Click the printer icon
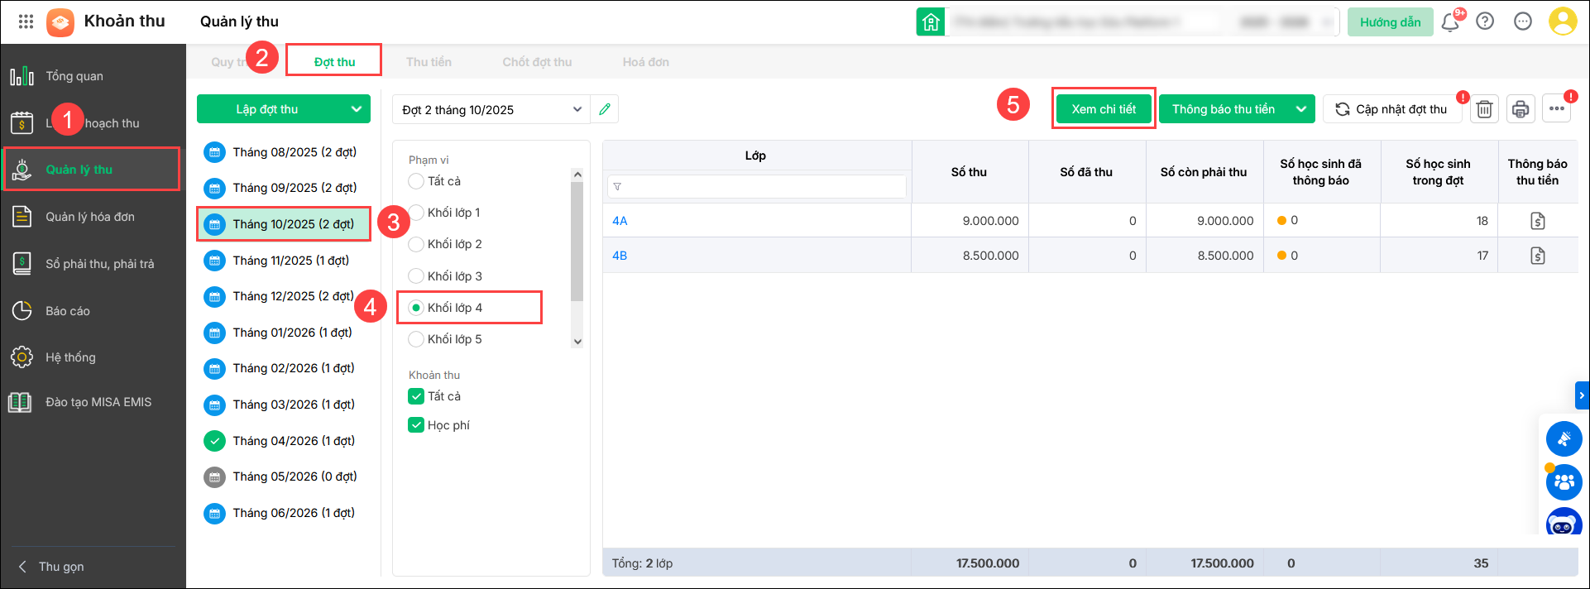 point(1520,109)
